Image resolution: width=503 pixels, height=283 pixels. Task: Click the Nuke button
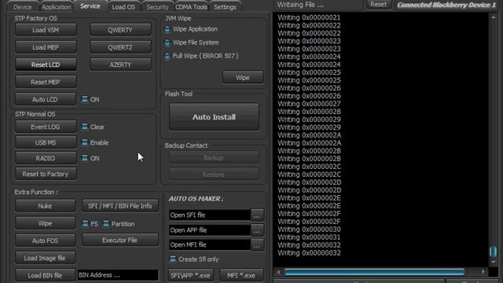click(x=46, y=206)
